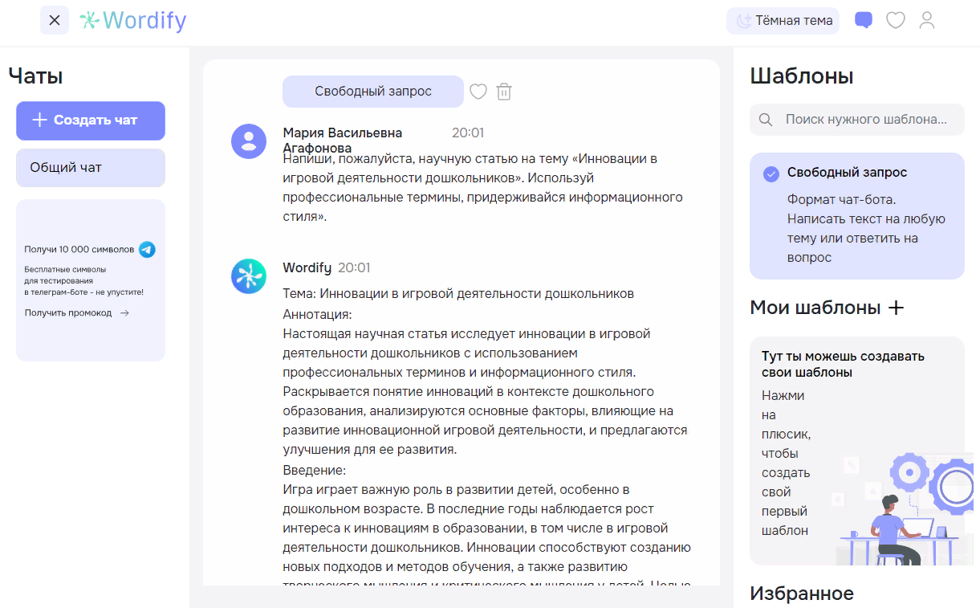This screenshot has height=608, width=980.
Task: Open the 'Тут ты можешь создавать' templates card
Action: 857,451
